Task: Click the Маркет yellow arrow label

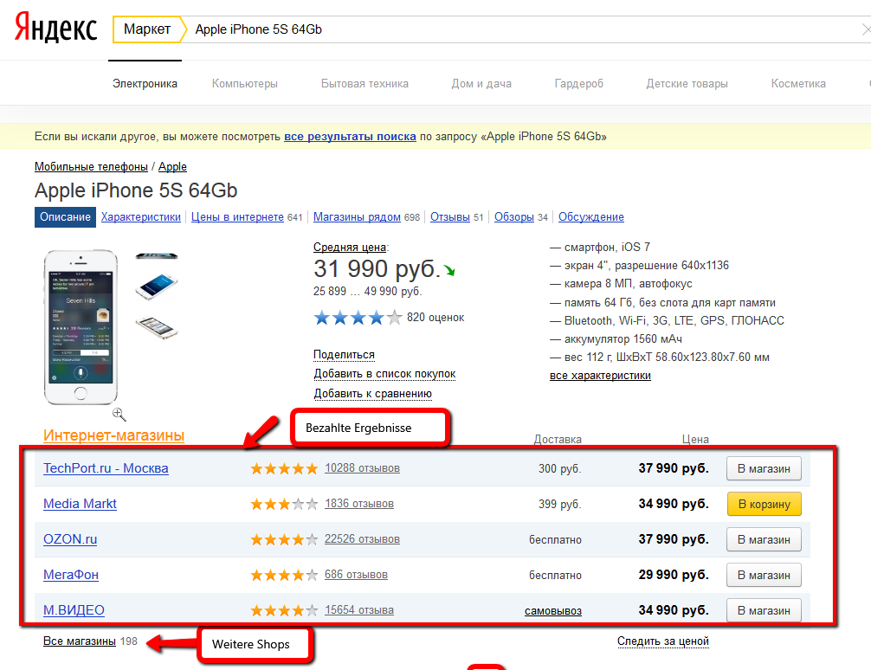Action: coord(148,29)
